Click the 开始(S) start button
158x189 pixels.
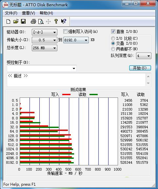pos(140,68)
